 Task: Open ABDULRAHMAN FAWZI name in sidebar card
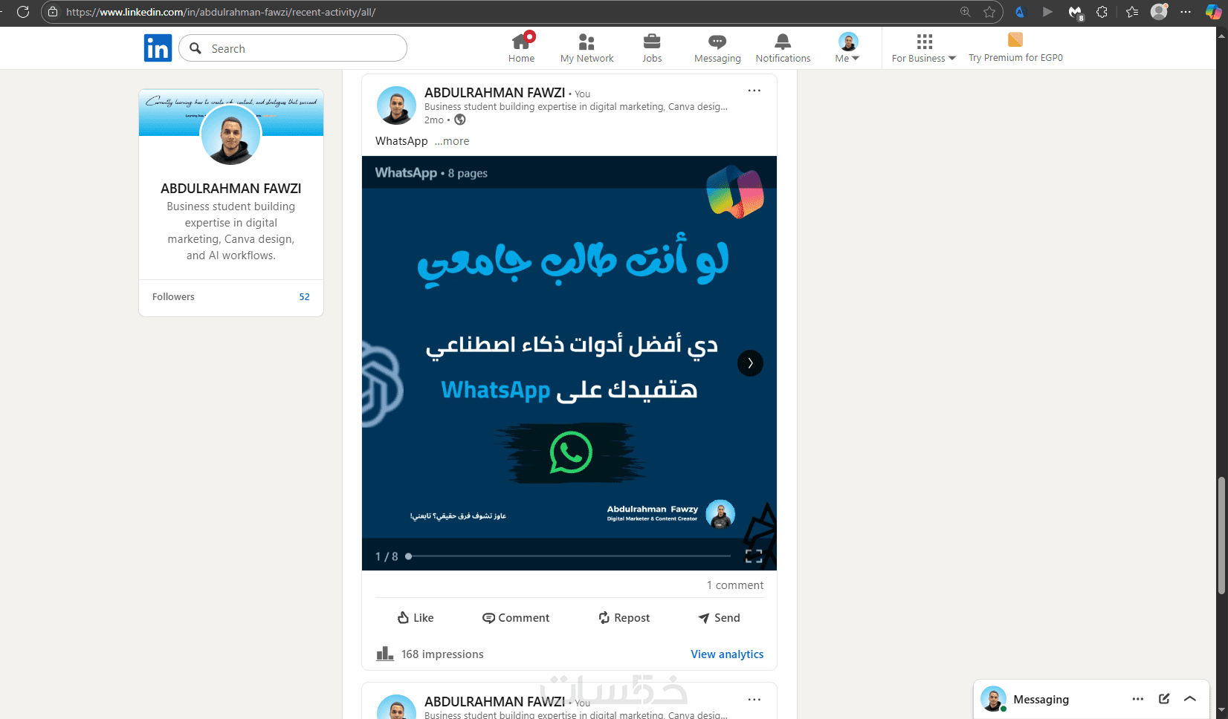(x=231, y=189)
